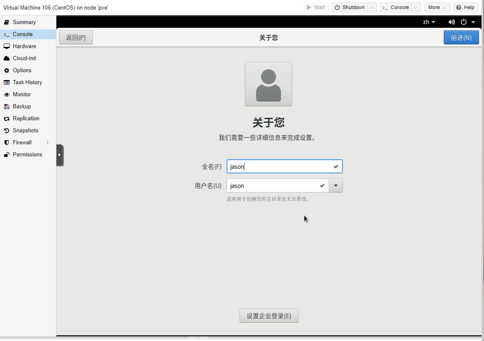Click the Backup floppy disk icon
Image resolution: width=484 pixels, height=341 pixels.
7,107
